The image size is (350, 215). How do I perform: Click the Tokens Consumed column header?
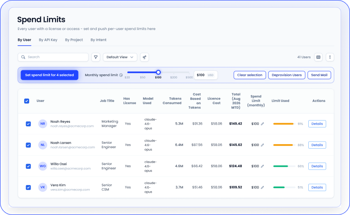(x=172, y=101)
